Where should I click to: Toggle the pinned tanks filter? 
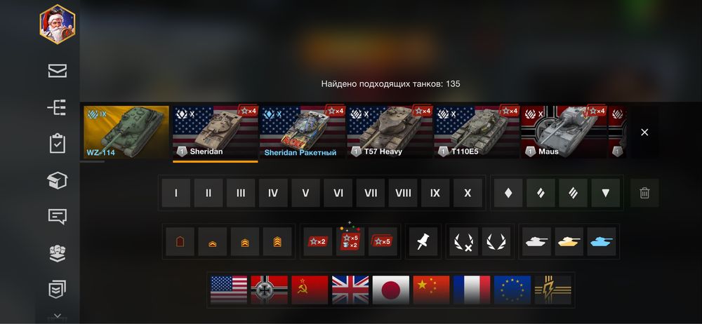(423, 242)
